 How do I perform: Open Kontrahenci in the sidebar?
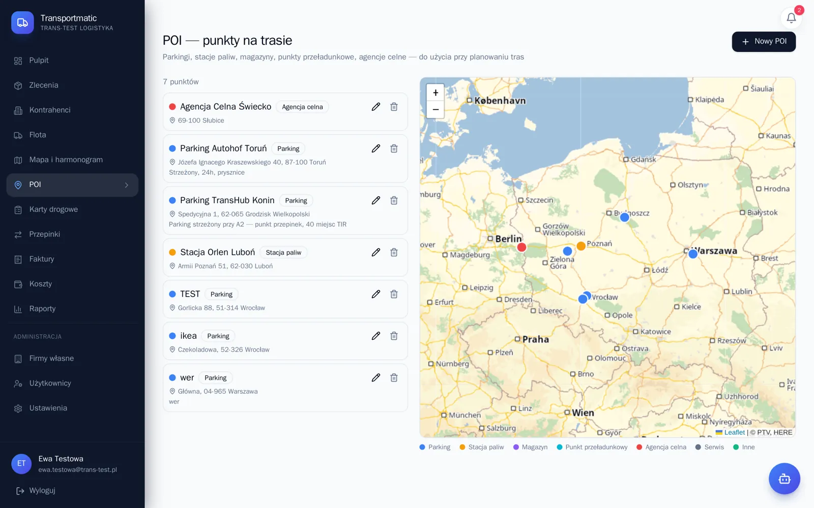pyautogui.click(x=72, y=110)
